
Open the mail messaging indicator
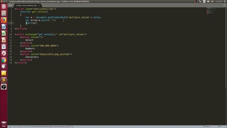click(x=208, y=1)
